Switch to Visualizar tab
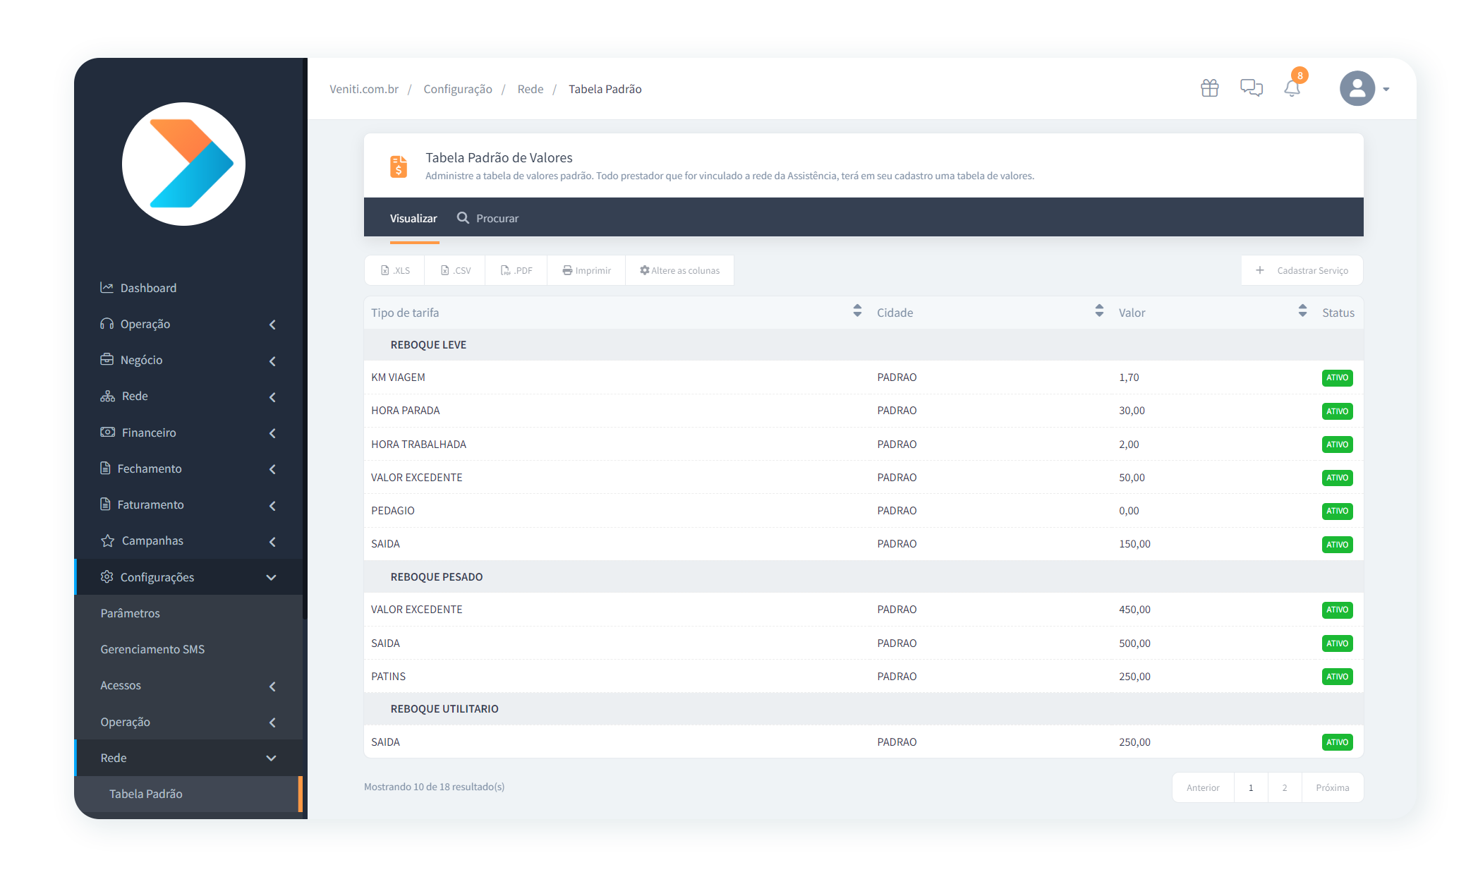Viewport: 1478px width, 877px height. 413,218
